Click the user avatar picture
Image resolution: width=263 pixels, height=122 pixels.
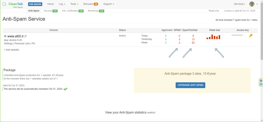click(252, 4)
